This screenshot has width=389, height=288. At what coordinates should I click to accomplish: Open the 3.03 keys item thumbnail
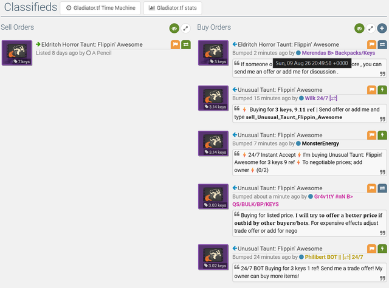click(x=213, y=196)
